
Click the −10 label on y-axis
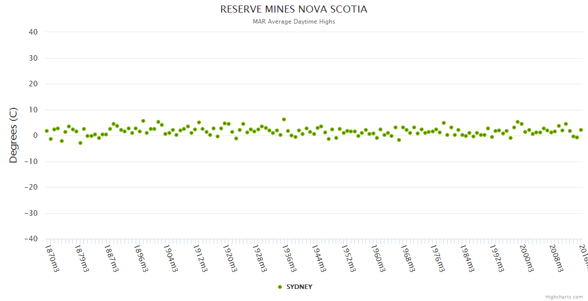tap(31, 162)
